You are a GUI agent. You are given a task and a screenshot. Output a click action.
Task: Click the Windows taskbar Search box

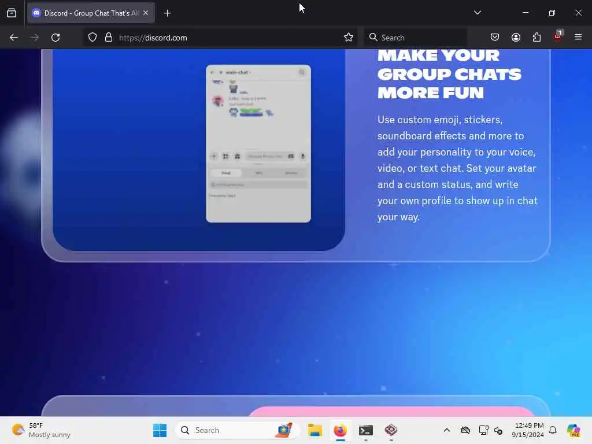click(237, 430)
